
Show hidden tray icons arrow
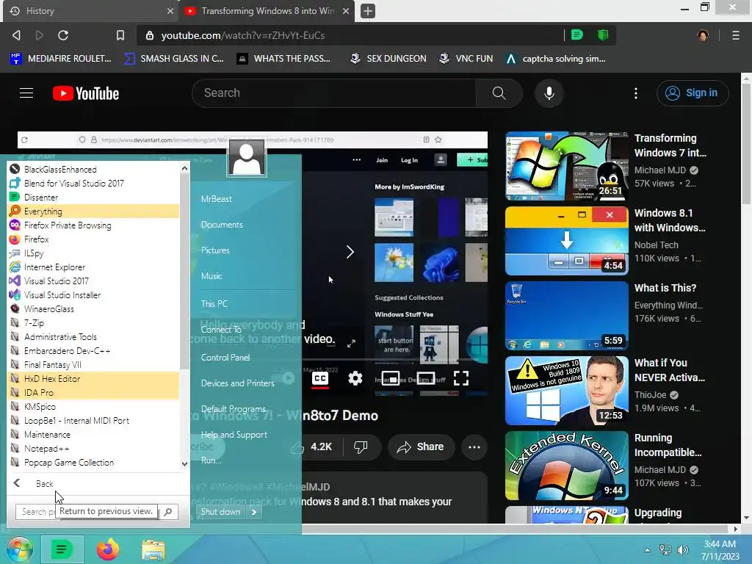tap(648, 550)
